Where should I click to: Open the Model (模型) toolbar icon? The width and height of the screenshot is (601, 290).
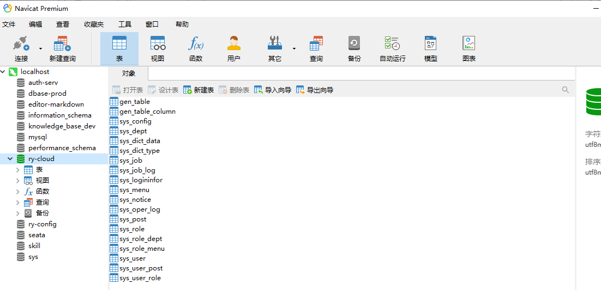tap(430, 43)
